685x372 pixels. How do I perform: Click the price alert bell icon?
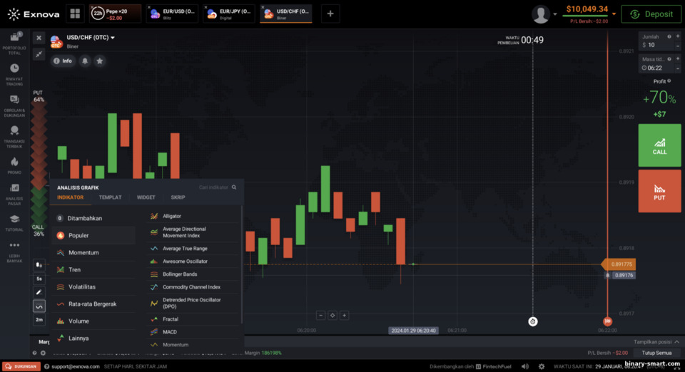point(85,61)
